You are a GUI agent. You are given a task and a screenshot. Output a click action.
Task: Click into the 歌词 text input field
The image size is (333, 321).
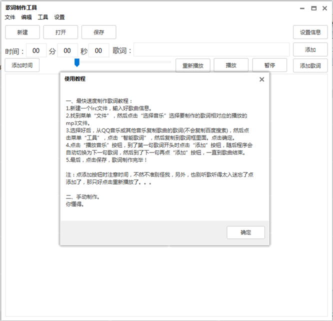point(211,49)
